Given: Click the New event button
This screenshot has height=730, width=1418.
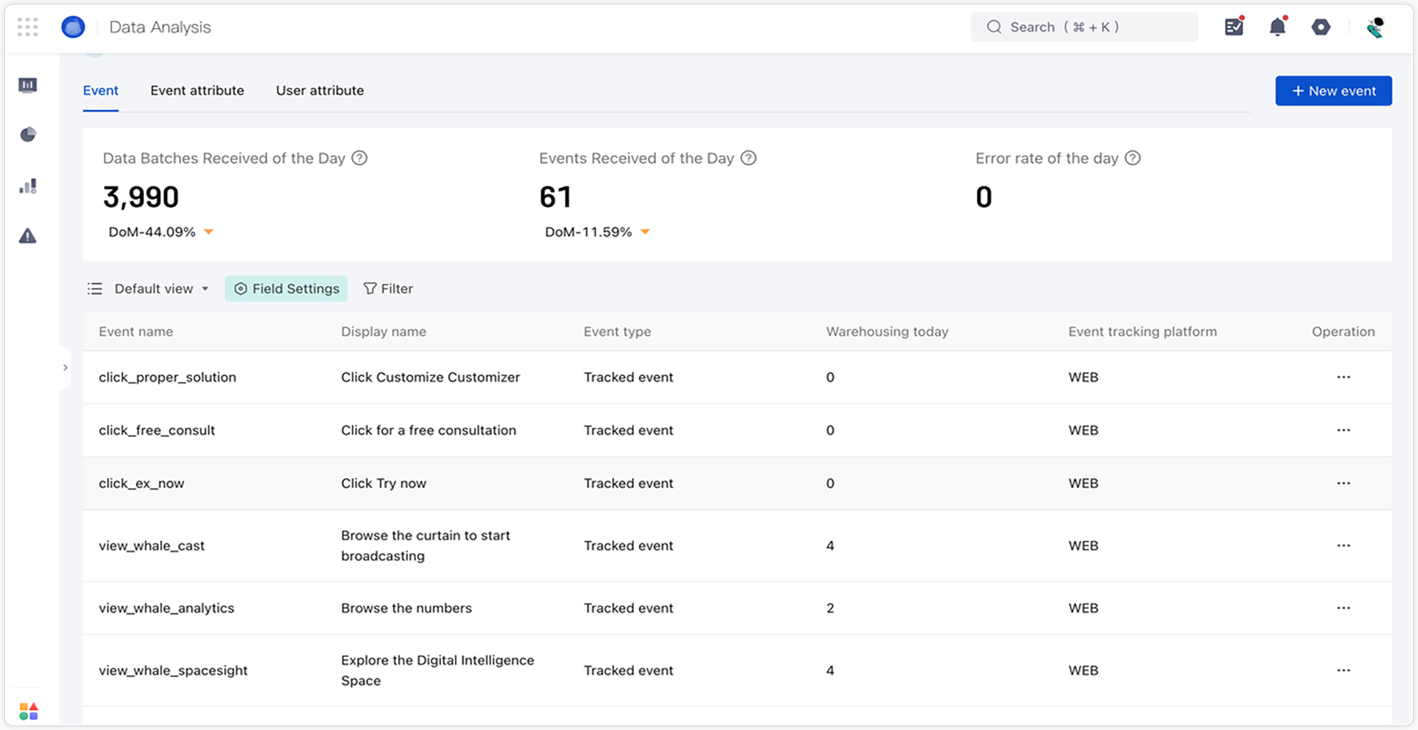Looking at the screenshot, I should tap(1333, 91).
